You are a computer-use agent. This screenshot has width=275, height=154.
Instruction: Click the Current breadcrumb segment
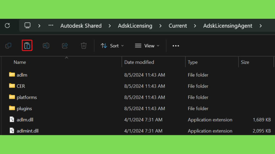[178, 26]
